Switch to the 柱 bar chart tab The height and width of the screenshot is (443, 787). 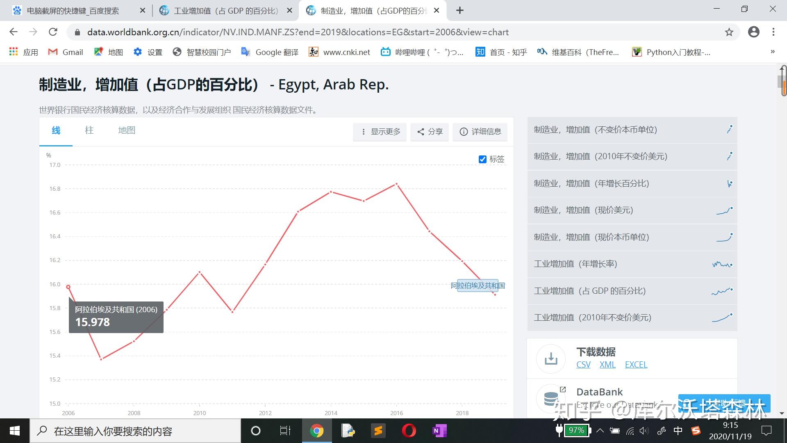click(x=89, y=130)
